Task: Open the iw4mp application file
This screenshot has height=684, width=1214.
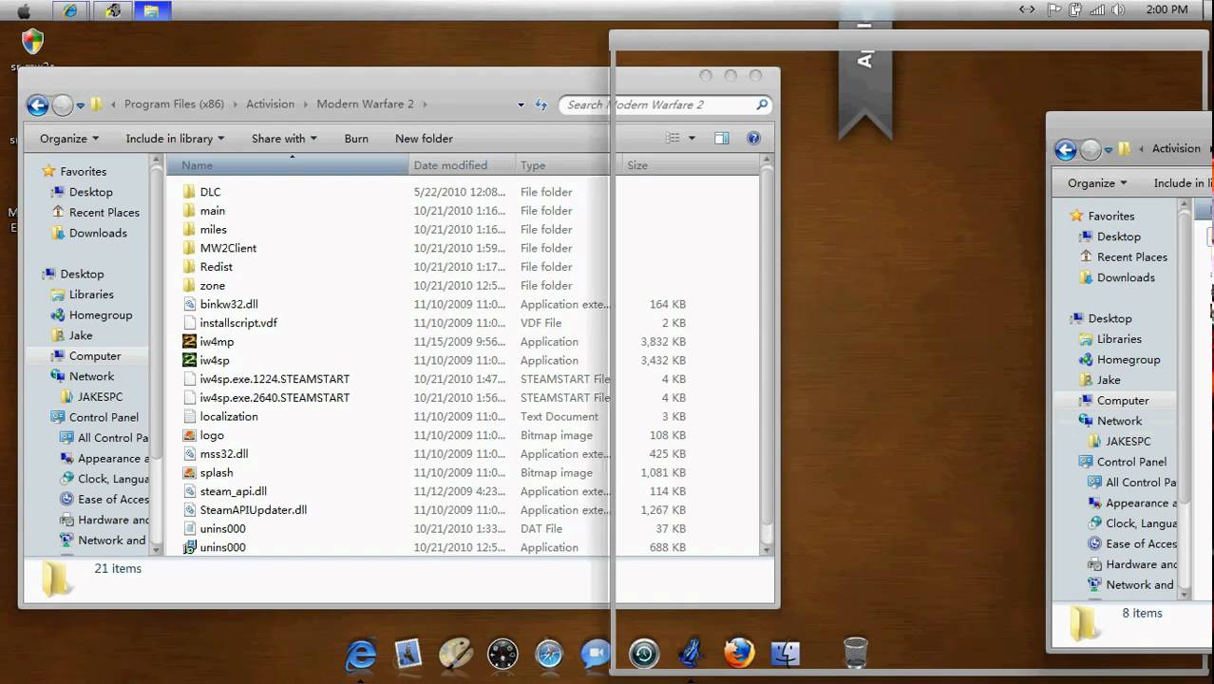Action: (217, 342)
